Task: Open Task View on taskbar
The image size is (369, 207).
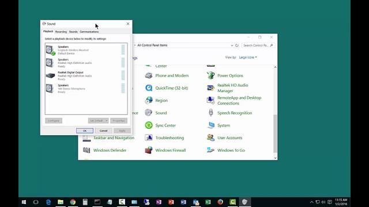Action: pos(36,202)
